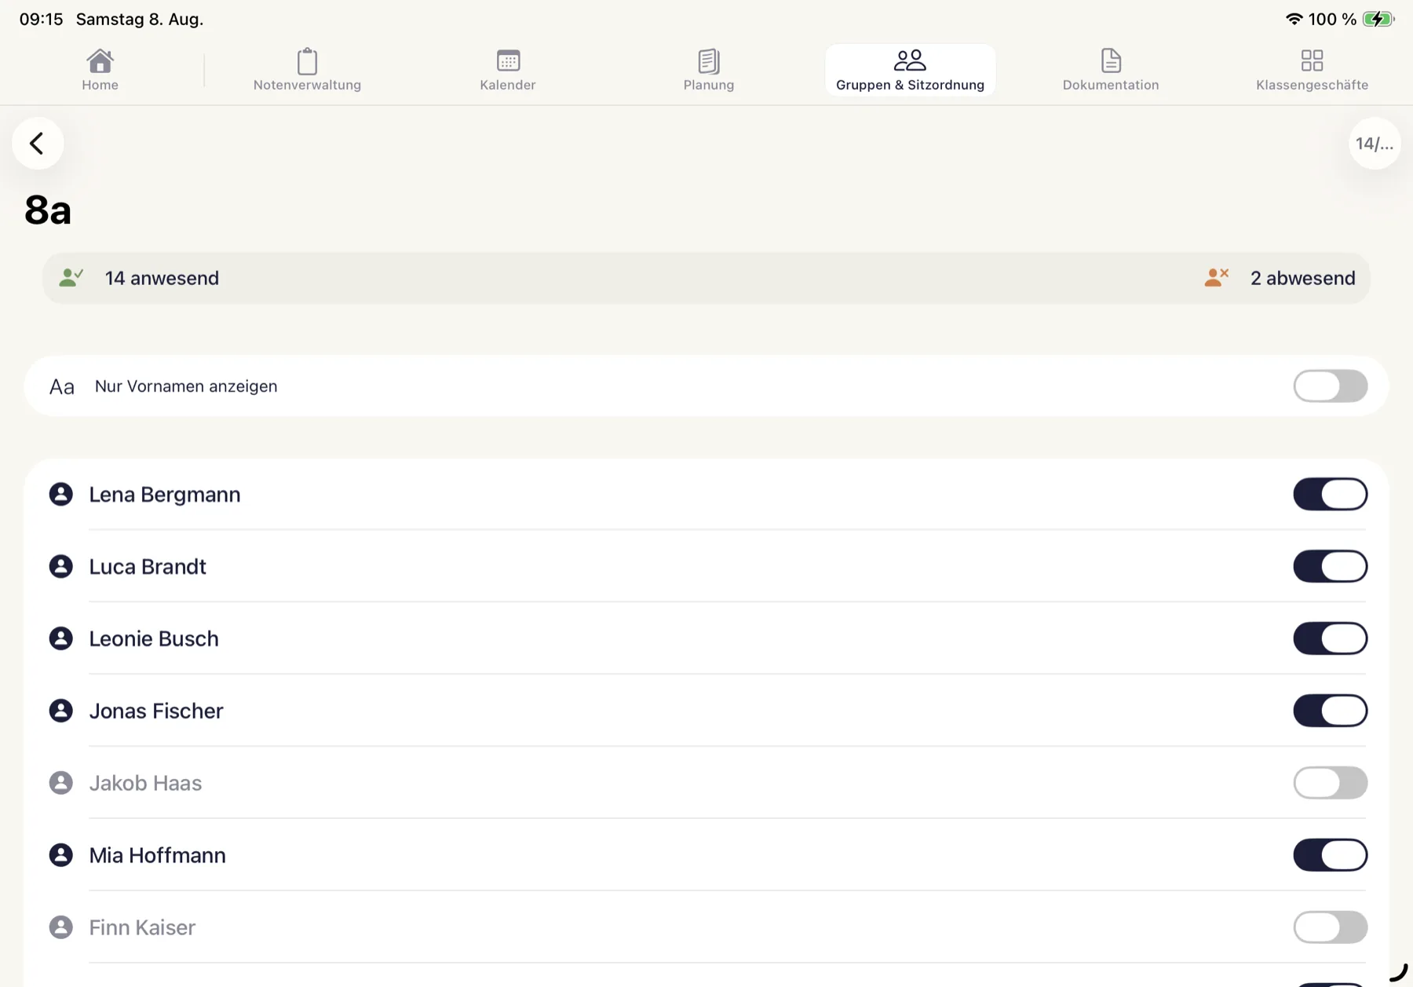Viewport: 1413px width, 987px height.
Task: Select the name Finn Kaiser
Action: (142, 928)
